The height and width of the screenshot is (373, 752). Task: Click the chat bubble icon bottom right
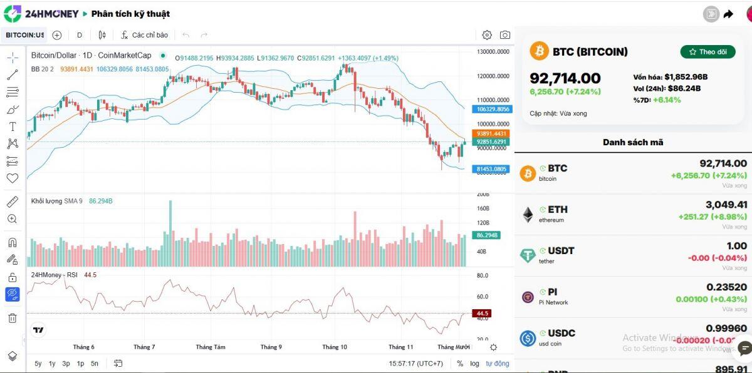744,349
